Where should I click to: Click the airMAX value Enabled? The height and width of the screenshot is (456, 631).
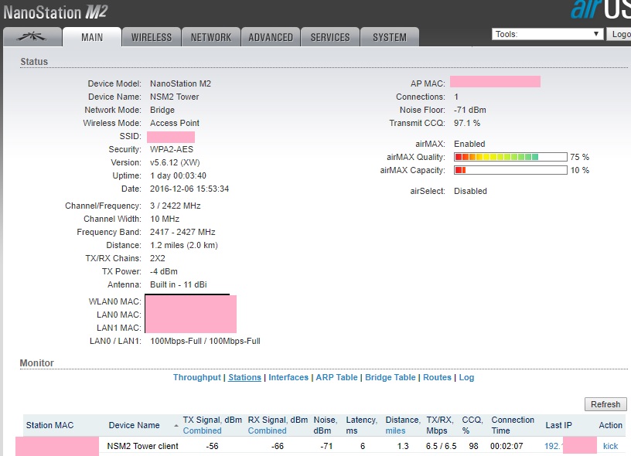[x=469, y=144]
